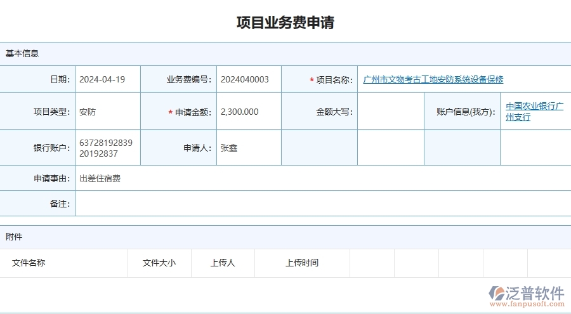
Task: Click the 申请人 field showing 张鑫
Action: pyautogui.click(x=248, y=148)
